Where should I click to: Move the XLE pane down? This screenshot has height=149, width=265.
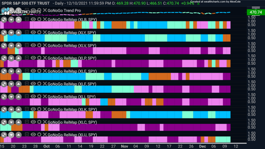11,71
